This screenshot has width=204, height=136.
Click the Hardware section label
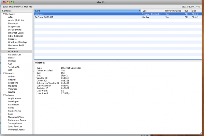10,14
